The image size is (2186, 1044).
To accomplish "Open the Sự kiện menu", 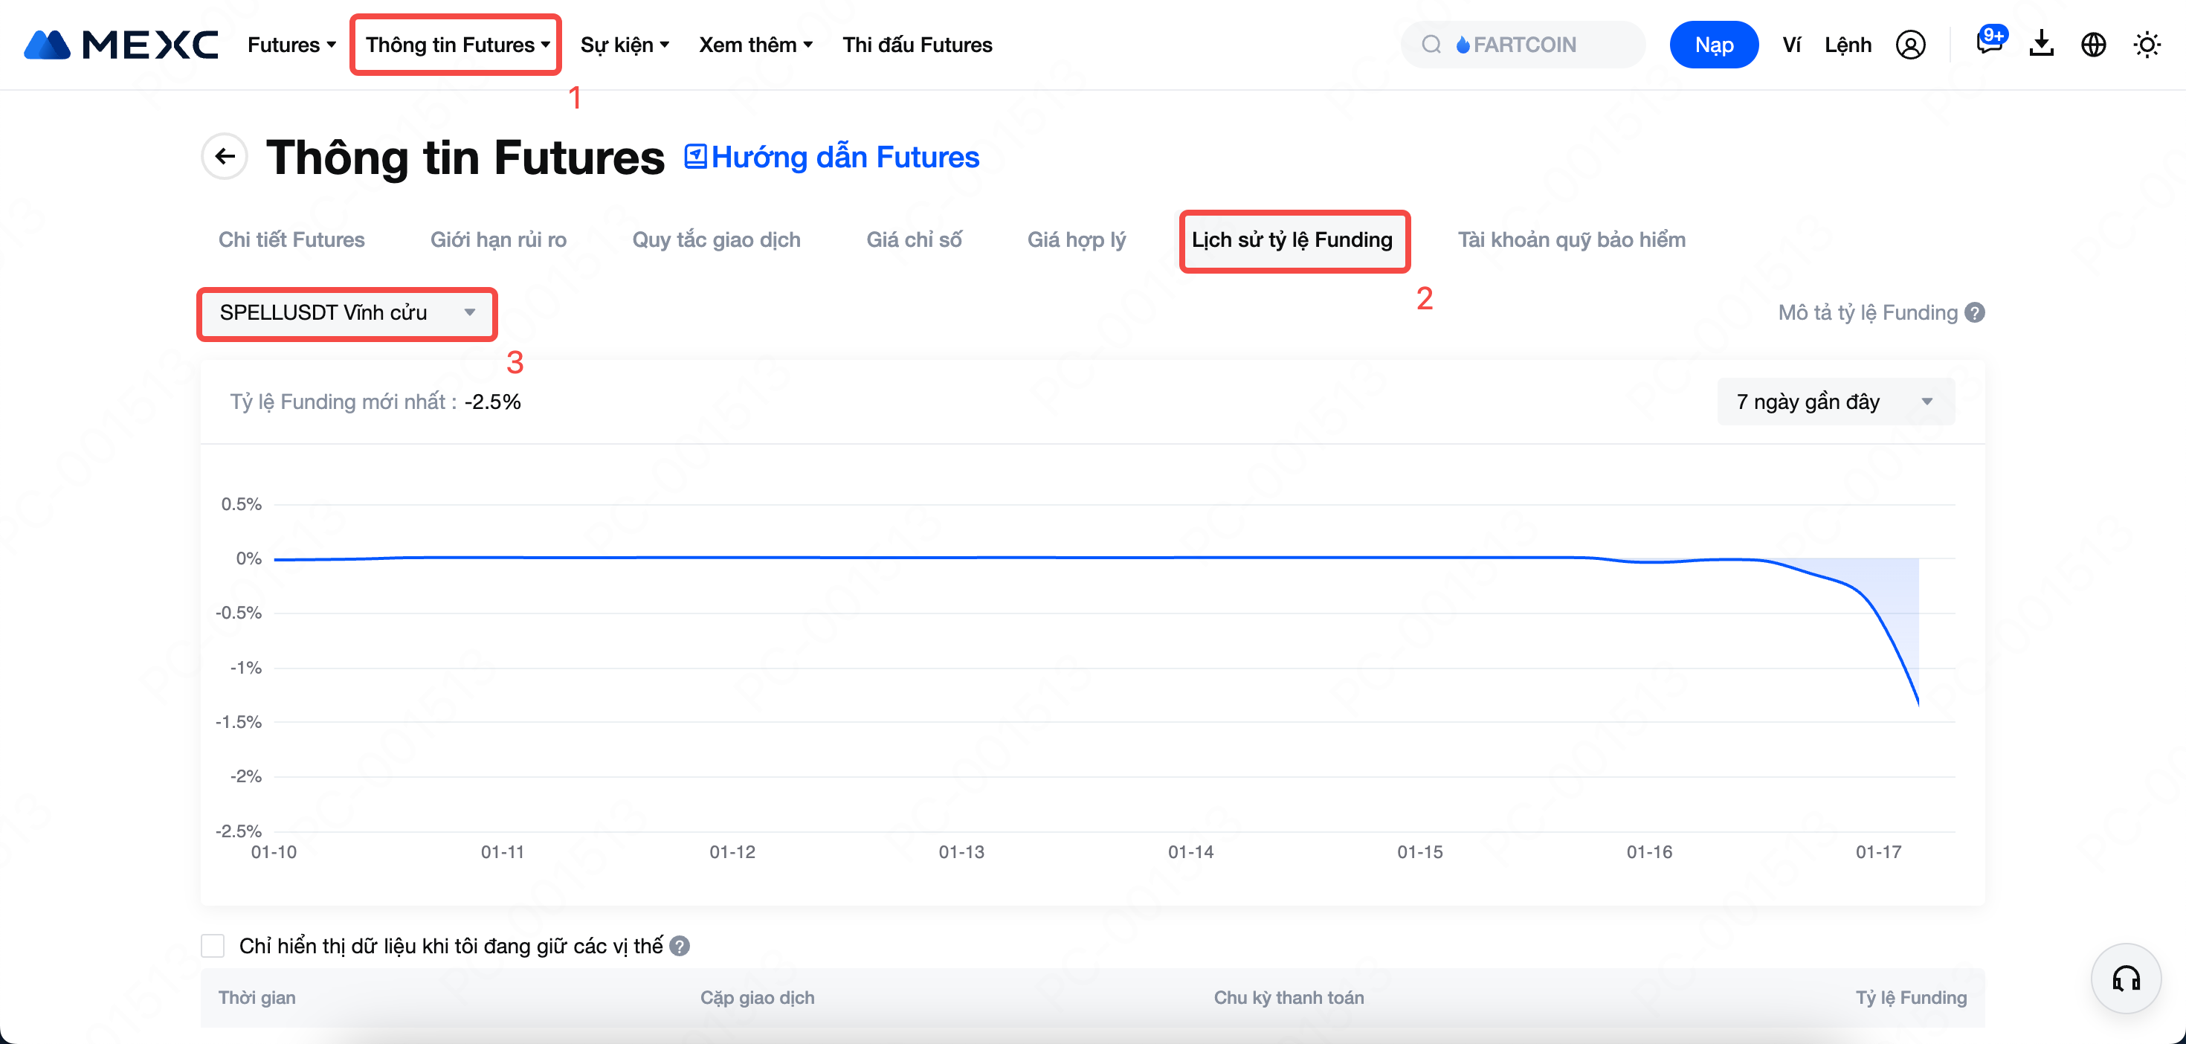I will point(624,45).
